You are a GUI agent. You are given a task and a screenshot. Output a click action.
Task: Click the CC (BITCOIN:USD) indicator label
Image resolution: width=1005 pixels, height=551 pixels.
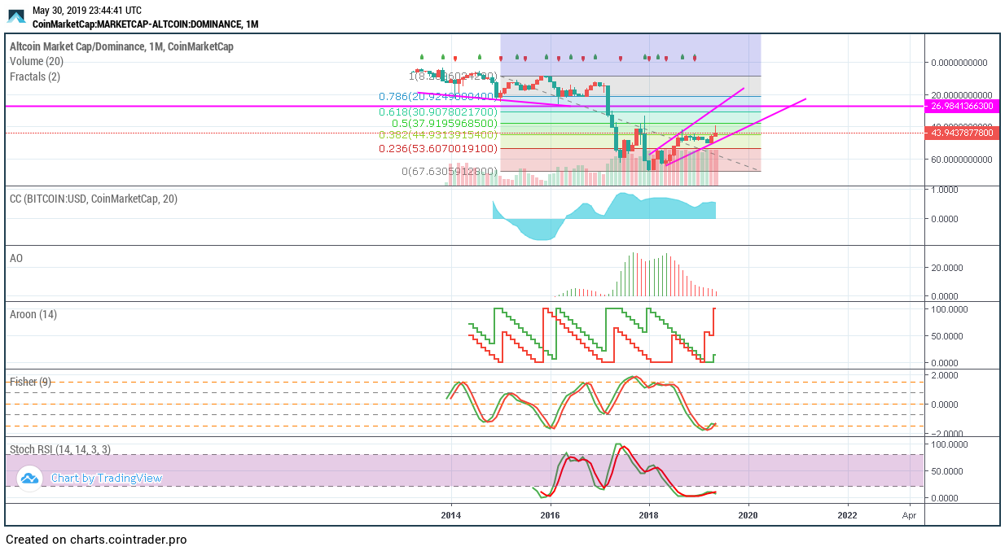[93, 199]
